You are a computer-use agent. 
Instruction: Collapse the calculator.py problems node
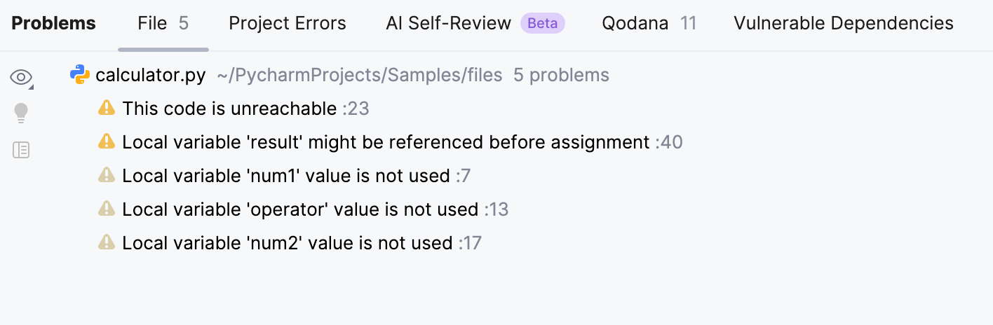point(339,75)
